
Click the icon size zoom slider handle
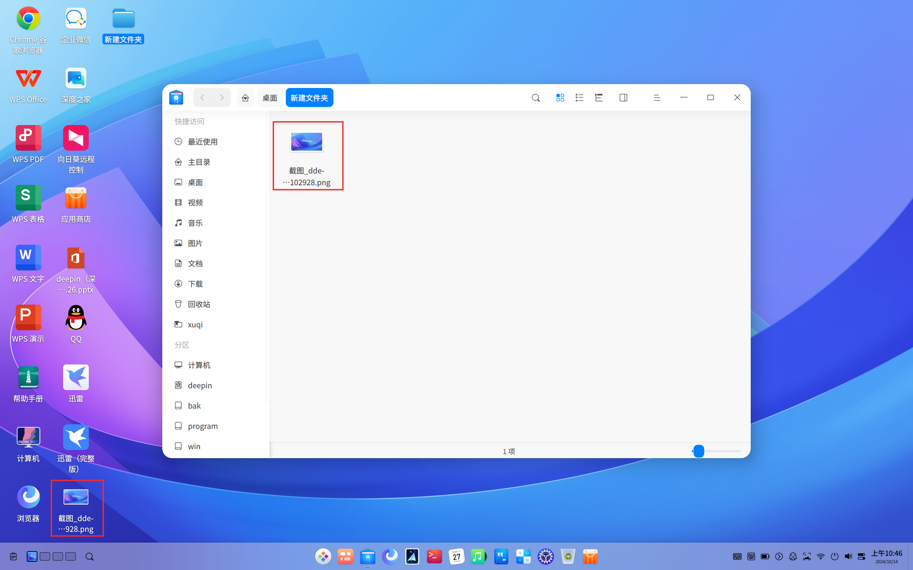point(699,451)
